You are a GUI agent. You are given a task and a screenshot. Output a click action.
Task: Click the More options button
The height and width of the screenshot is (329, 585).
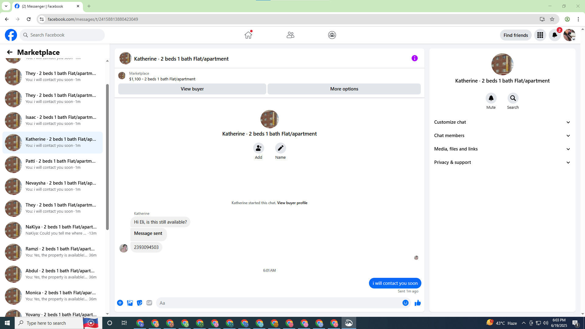point(344,89)
